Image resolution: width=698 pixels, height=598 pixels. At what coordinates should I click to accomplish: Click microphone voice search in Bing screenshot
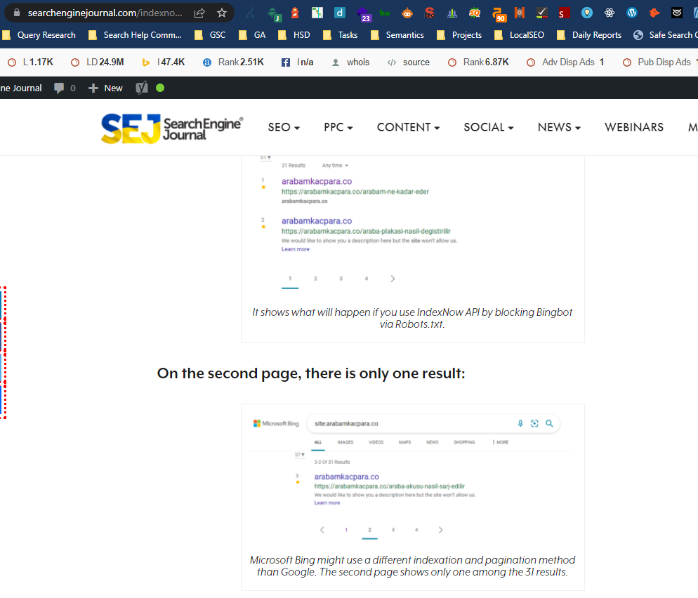pos(520,423)
